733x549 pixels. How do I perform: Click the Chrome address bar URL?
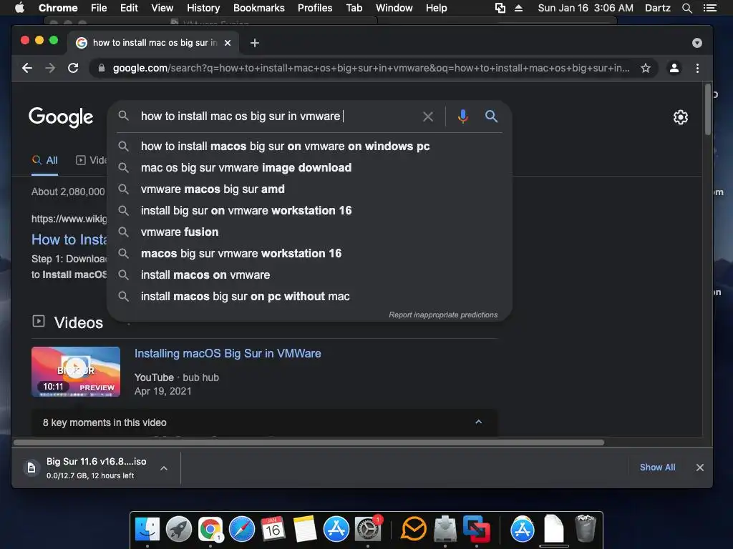pyautogui.click(x=372, y=68)
